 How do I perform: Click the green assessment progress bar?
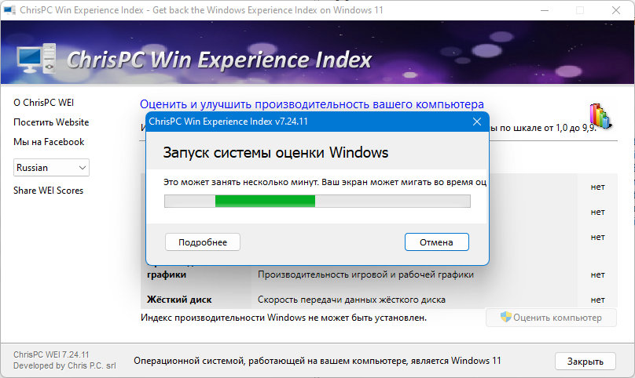point(317,201)
